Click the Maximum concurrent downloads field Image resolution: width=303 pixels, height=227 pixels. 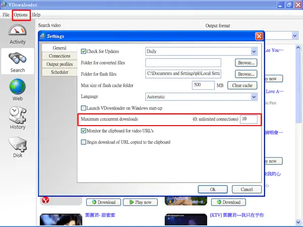pos(248,119)
